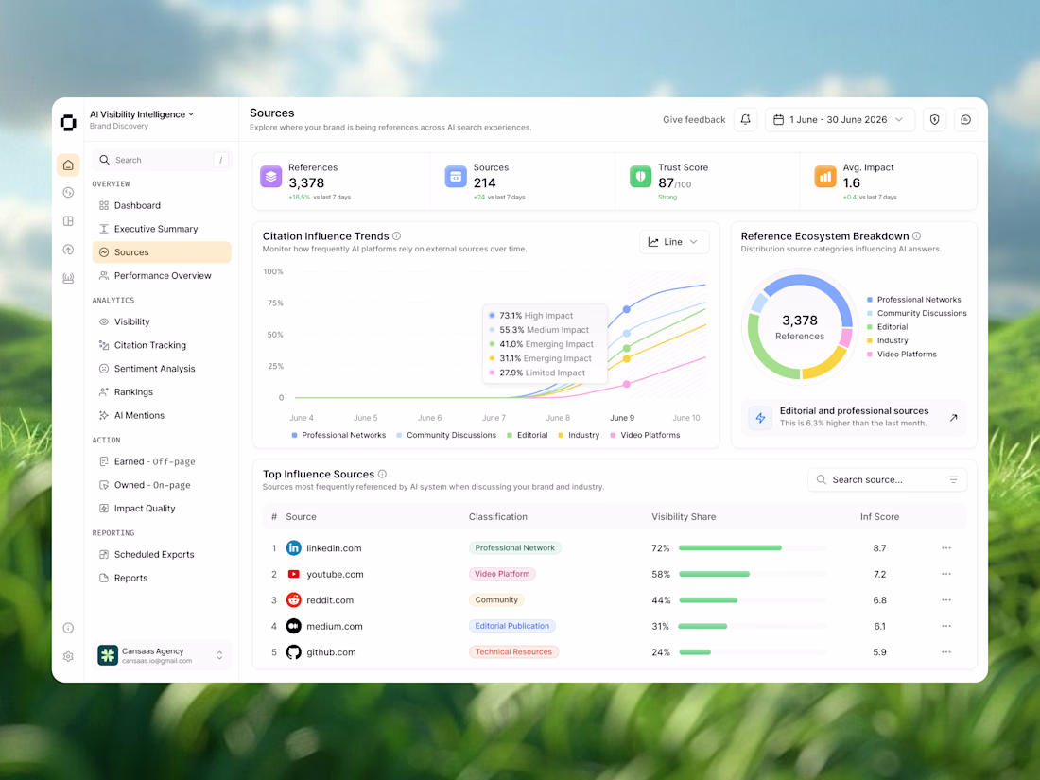Open more options for reddit.com row

point(945,599)
